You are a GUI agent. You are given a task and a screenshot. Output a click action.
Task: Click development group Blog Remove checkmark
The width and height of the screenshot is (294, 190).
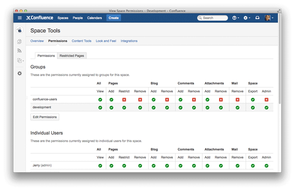[x=167, y=108]
